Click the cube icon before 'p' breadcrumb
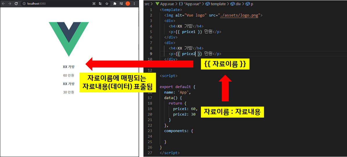Image resolution: width=347 pixels, height=157 pixels. (x=247, y=4)
